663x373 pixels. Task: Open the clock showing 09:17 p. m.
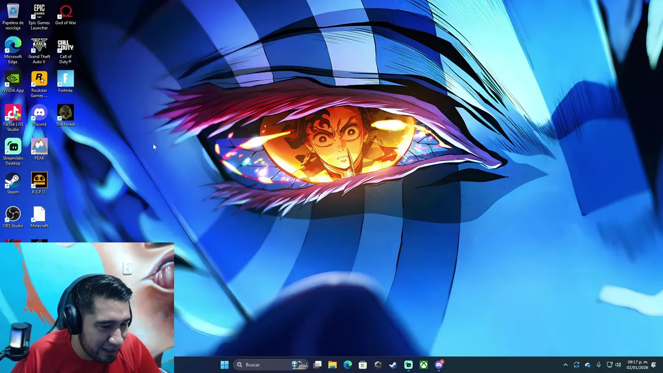tap(637, 365)
